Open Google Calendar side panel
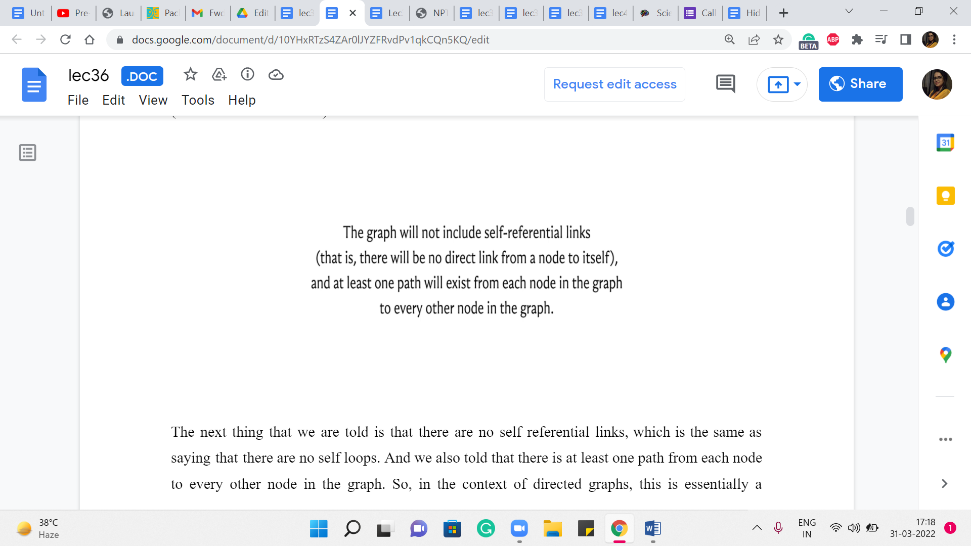Screen dimensions: 971x546 coord(945,143)
